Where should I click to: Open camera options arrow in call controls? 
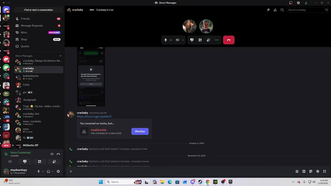click(183, 40)
